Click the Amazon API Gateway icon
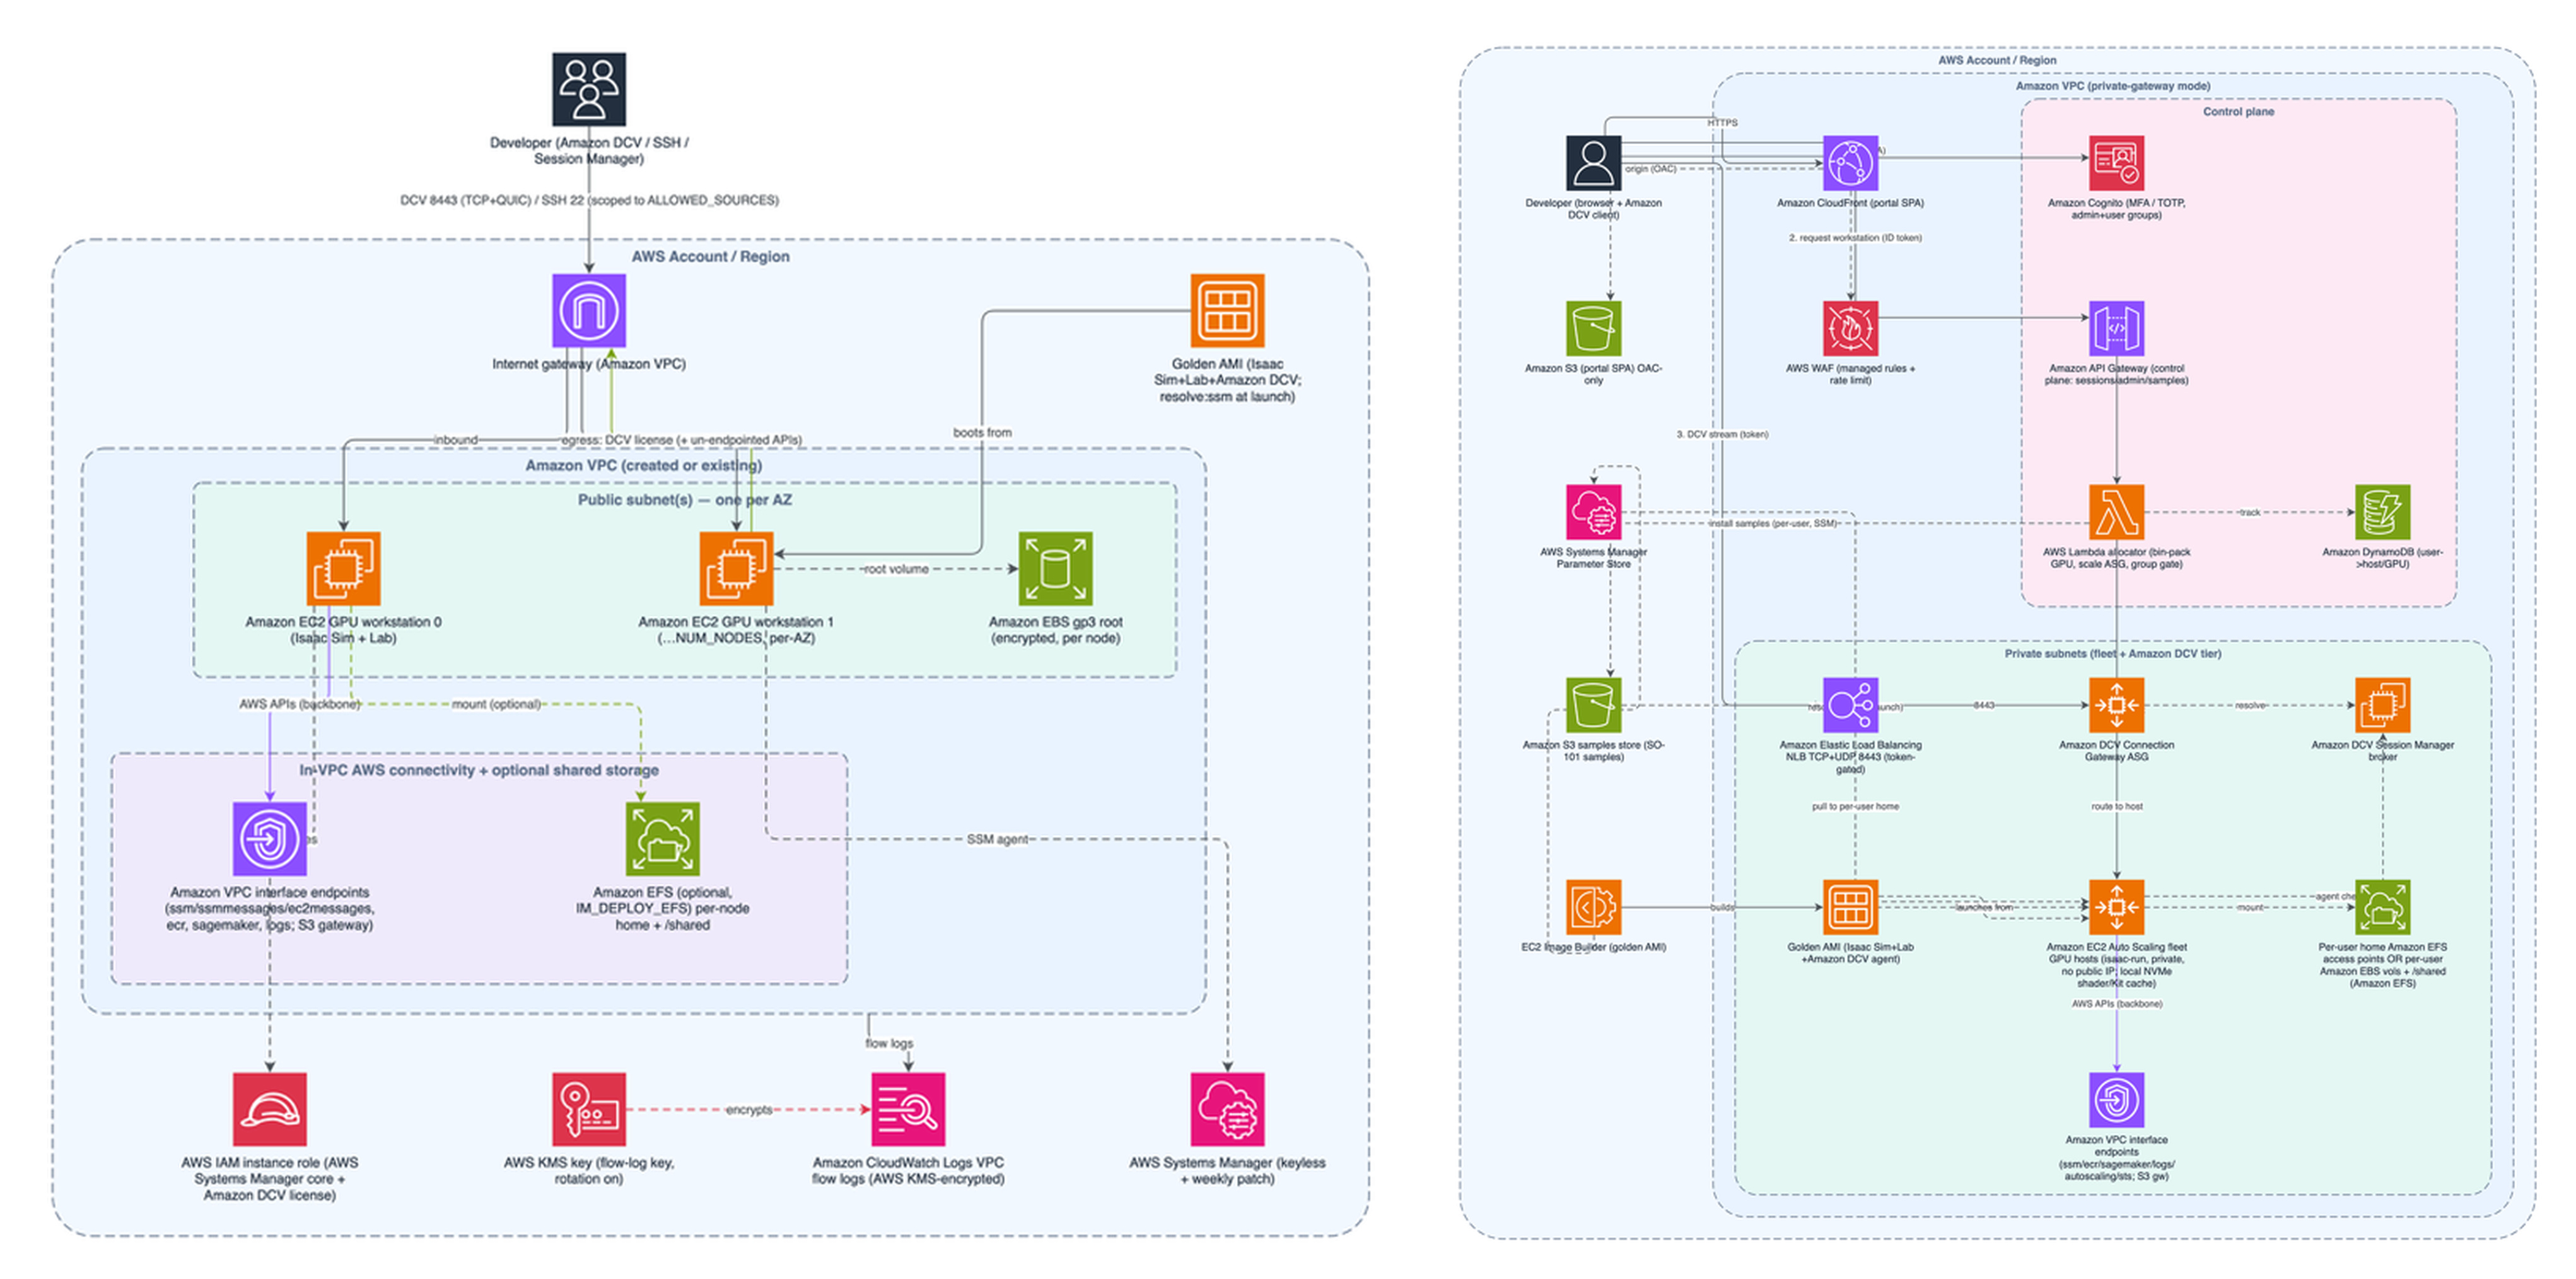Screen dimensions: 2576x1279 click(2116, 328)
